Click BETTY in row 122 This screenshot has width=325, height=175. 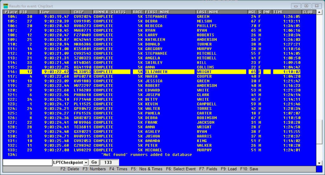coord(151,99)
